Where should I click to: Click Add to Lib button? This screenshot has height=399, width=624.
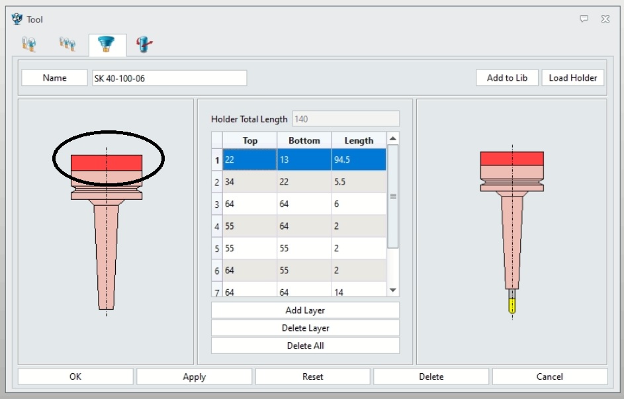507,78
